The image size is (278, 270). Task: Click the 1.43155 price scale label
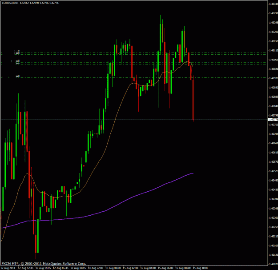[274, 41]
